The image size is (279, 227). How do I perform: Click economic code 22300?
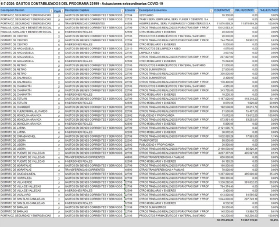click(131, 140)
